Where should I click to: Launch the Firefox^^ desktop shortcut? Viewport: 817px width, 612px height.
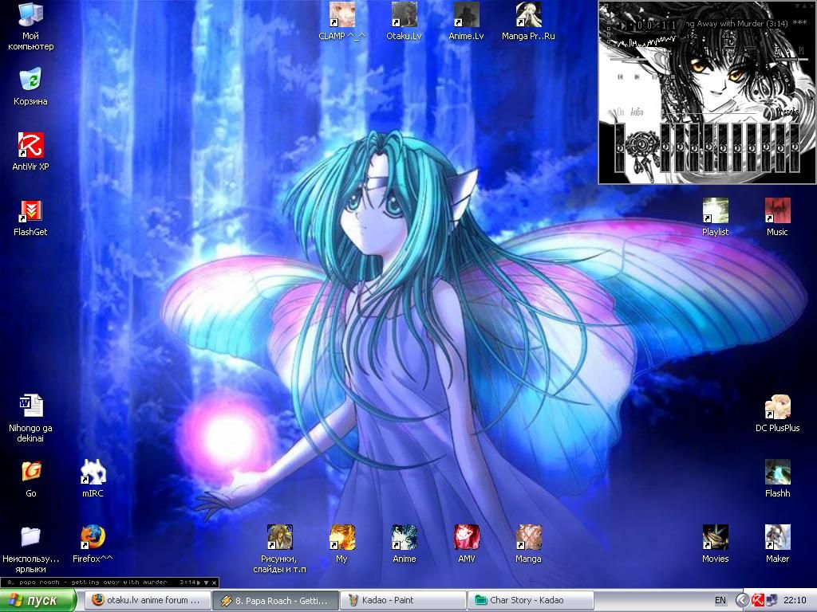pos(93,543)
